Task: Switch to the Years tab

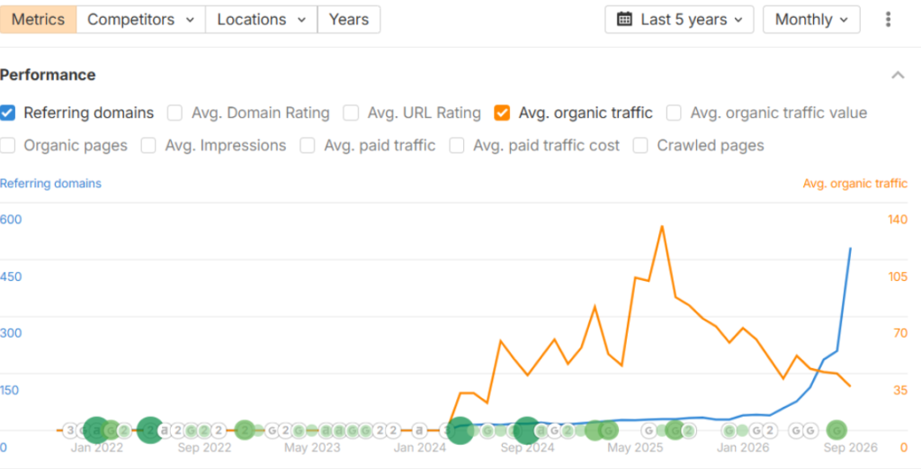Action: pyautogui.click(x=349, y=20)
